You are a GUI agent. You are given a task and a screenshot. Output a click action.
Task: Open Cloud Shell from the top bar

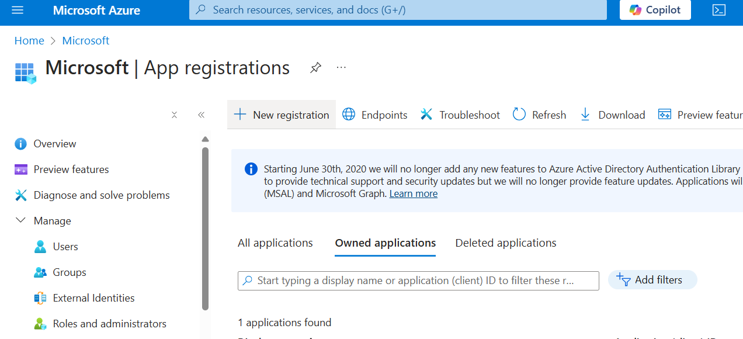click(x=719, y=10)
